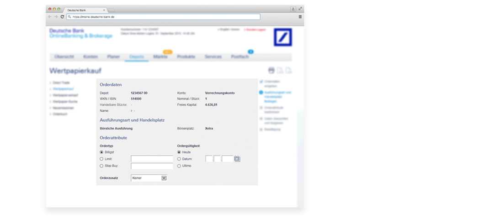Select the Heute validity radio

[x=179, y=152]
